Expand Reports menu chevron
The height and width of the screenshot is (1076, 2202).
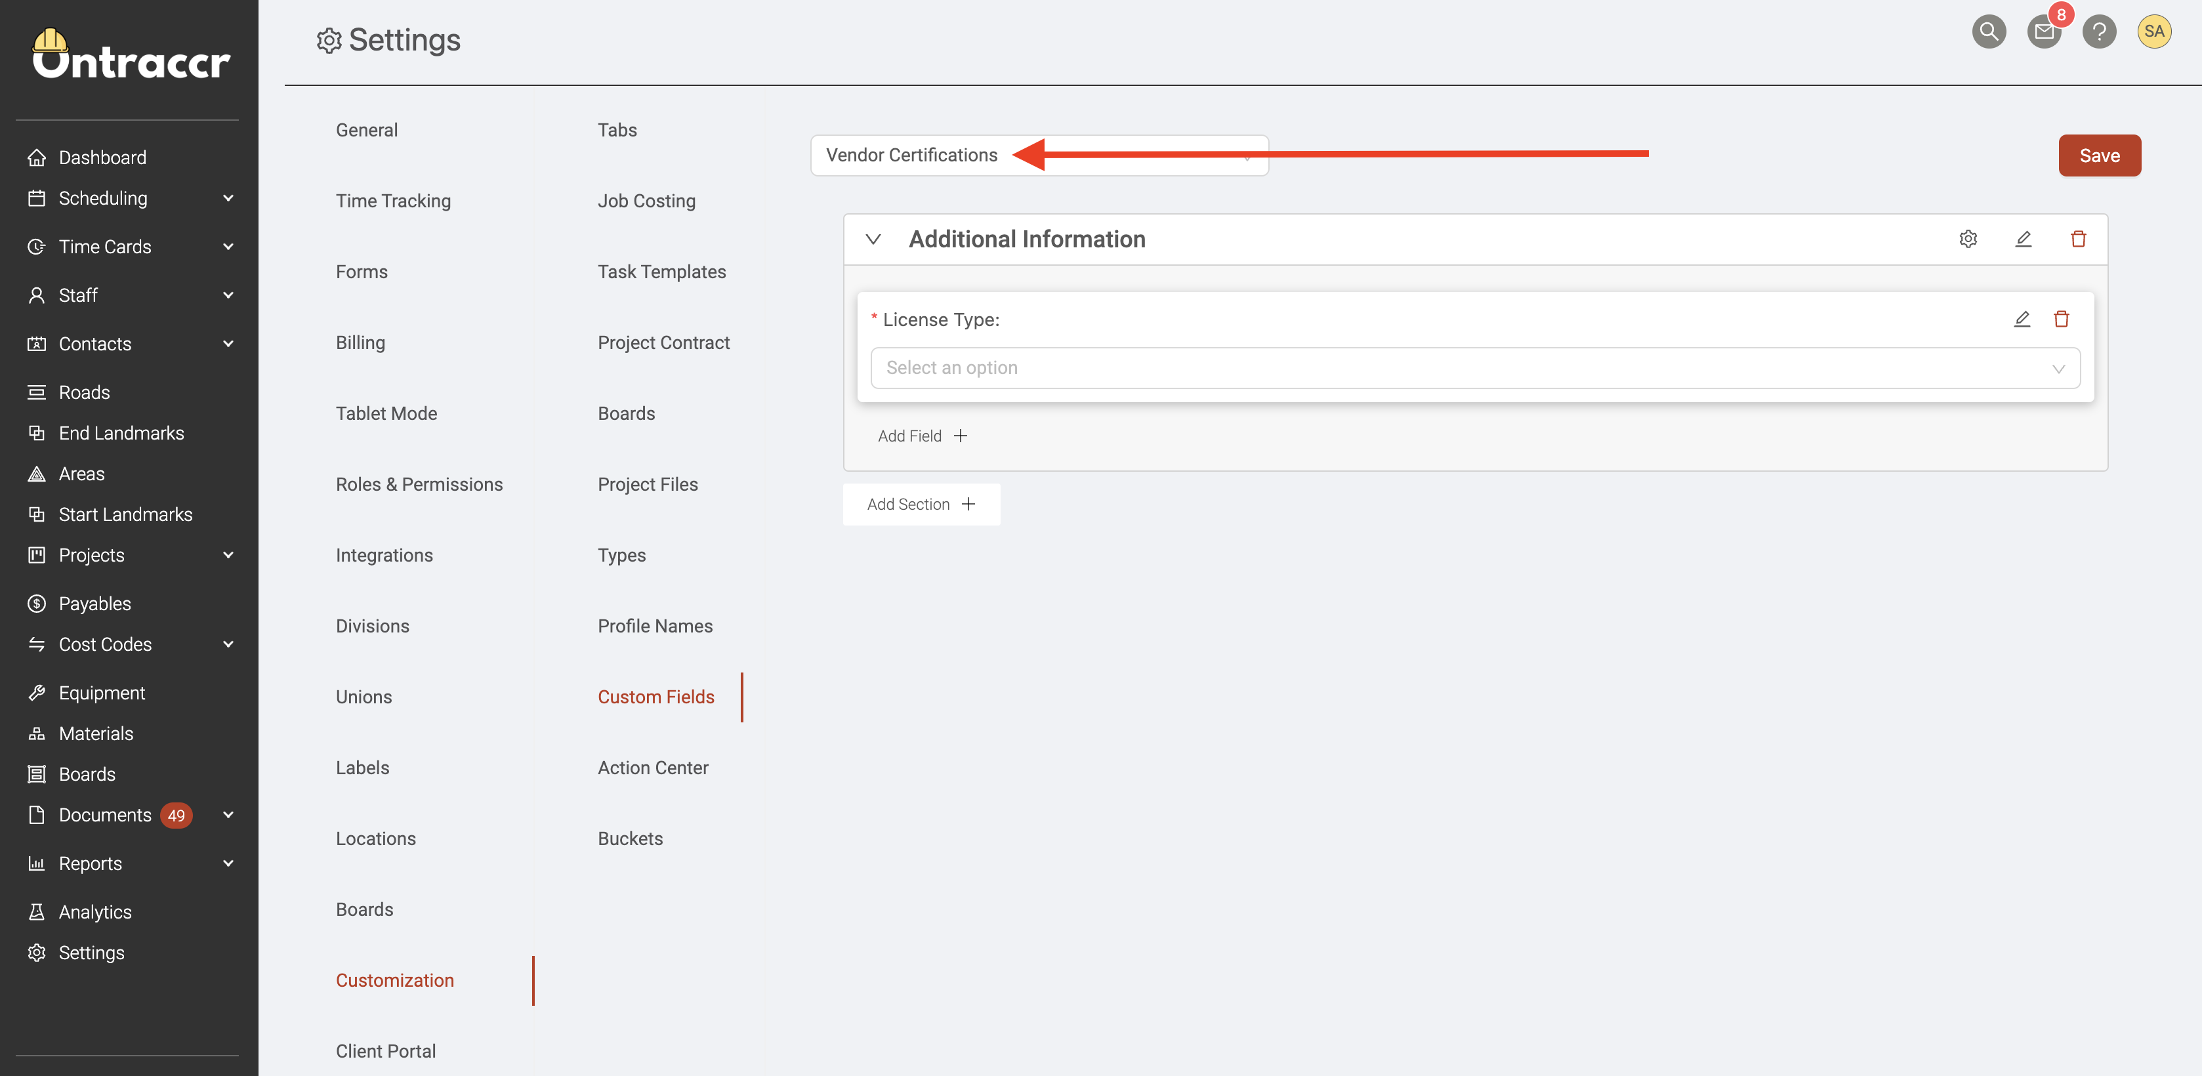point(228,863)
